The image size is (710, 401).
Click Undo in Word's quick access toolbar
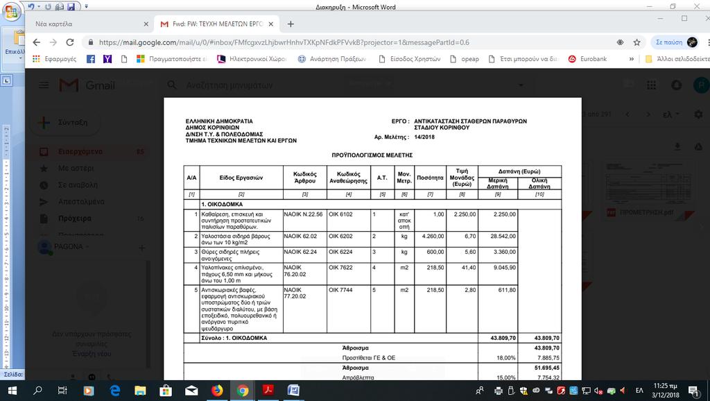(x=31, y=7)
